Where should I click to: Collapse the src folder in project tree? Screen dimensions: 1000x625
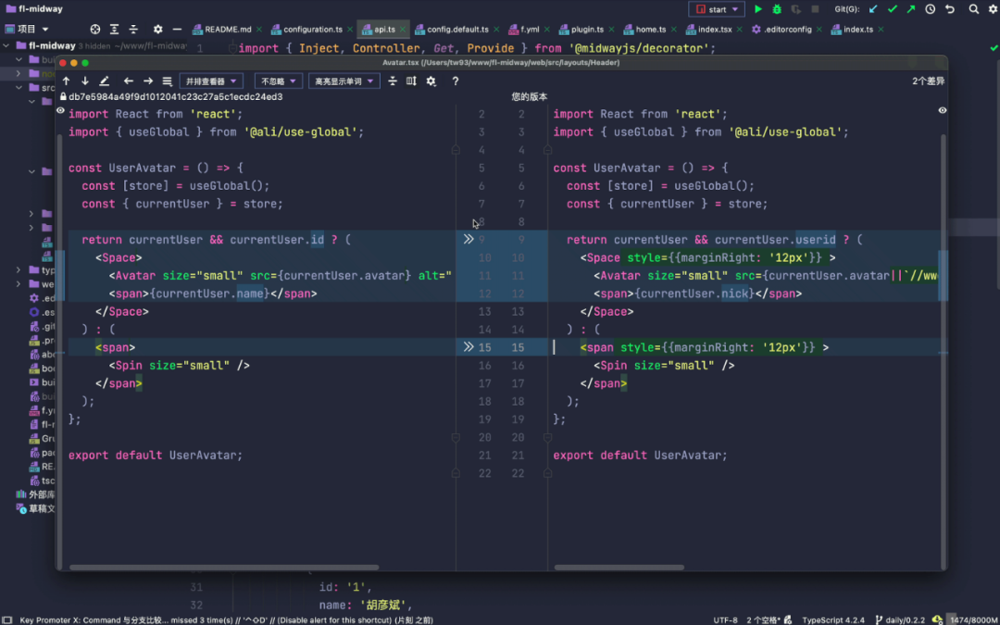click(x=19, y=88)
